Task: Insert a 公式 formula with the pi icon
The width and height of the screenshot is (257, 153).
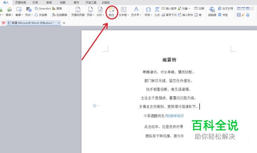Action: (x=157, y=12)
